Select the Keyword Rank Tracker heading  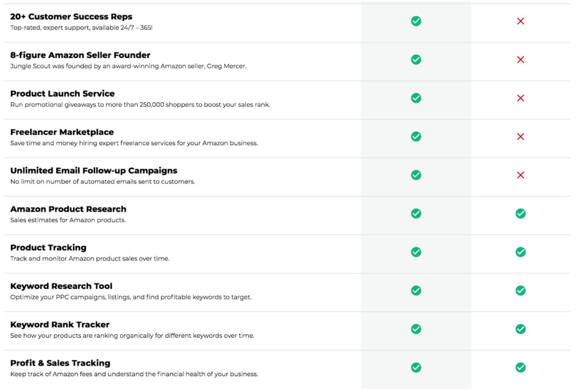(60, 325)
